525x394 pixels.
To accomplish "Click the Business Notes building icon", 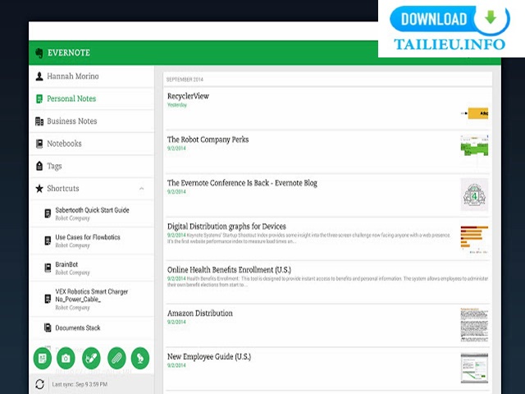I will click(39, 121).
